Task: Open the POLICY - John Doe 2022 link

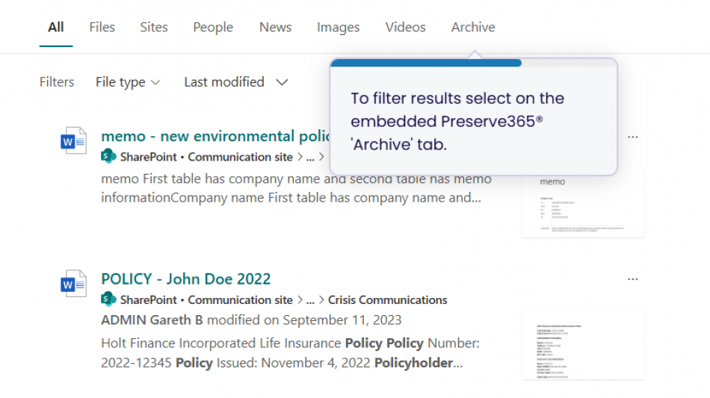Action: (186, 279)
